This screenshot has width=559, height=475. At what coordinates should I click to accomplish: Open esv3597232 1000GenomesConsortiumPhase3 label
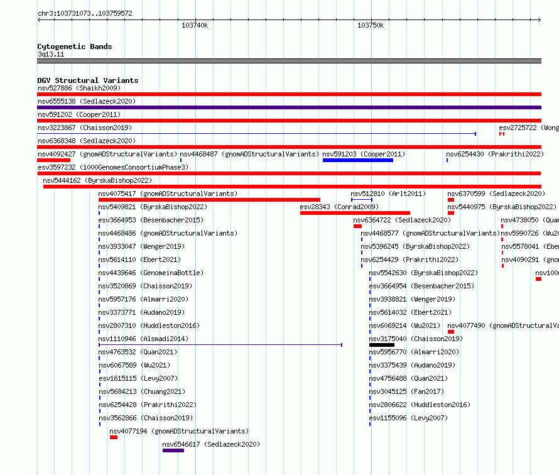pos(113,167)
